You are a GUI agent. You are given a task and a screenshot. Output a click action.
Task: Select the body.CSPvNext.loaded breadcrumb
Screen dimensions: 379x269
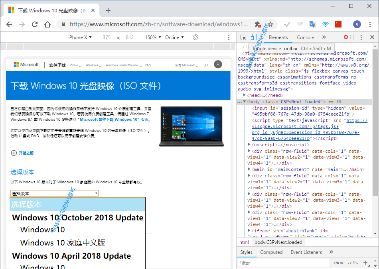click(278, 242)
